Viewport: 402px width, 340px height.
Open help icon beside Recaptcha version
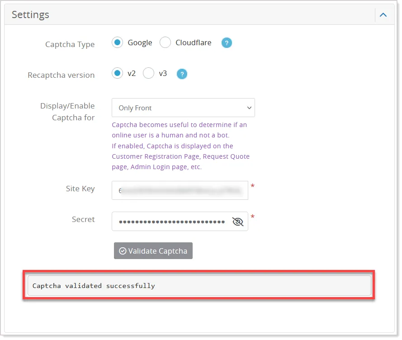(x=182, y=74)
